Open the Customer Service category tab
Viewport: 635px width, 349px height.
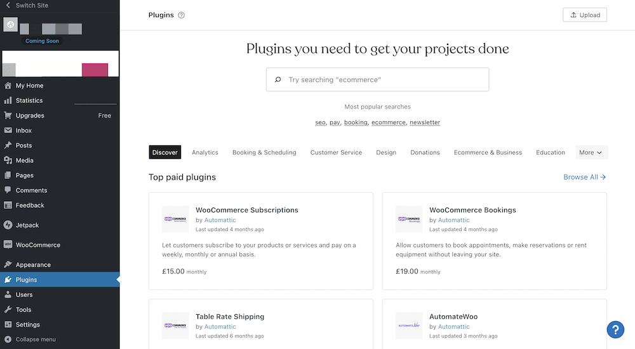[x=336, y=152]
